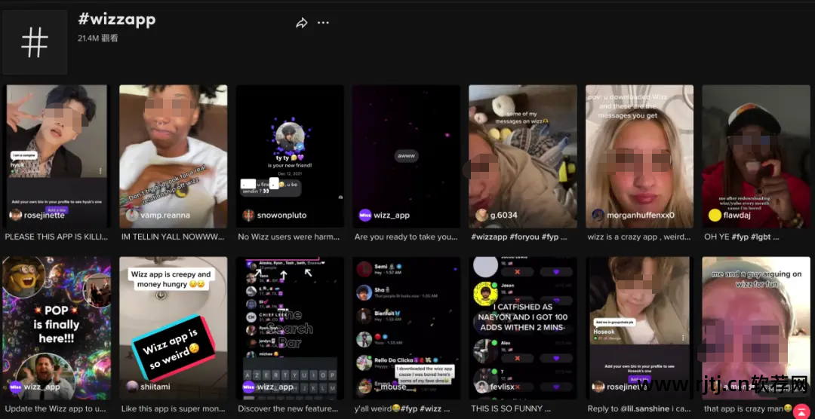Screen dimensions: 815x419
Task: Play the 'me after redownloading wizz' video
Action: coord(756,156)
